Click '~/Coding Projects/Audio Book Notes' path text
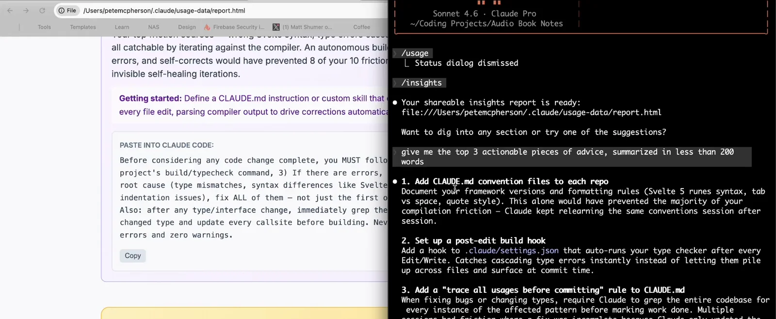776x319 pixels. pyautogui.click(x=486, y=23)
